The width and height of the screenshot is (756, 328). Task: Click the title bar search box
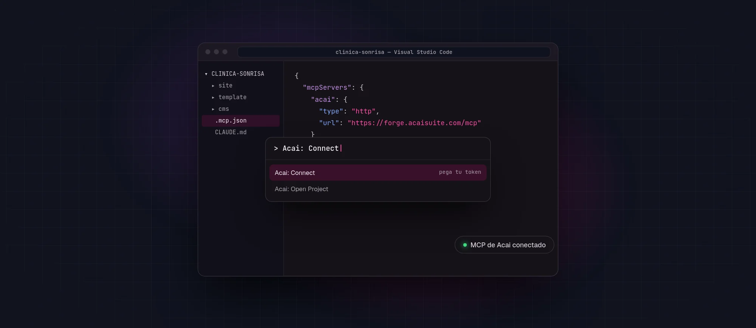394,52
